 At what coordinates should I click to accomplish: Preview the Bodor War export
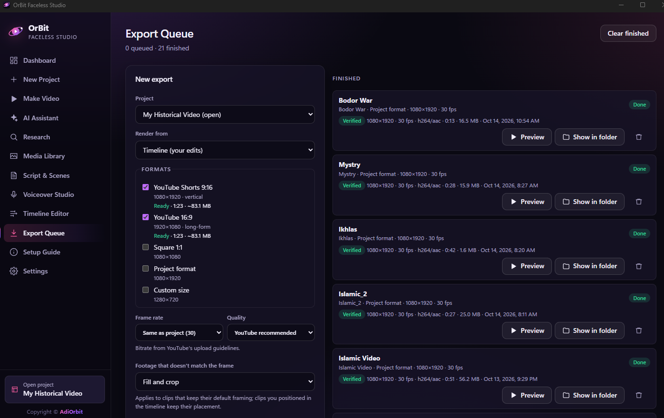coord(527,137)
